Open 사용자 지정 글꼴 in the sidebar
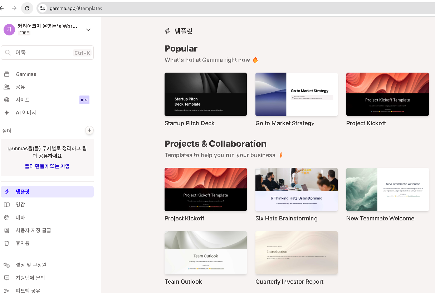This screenshot has height=293, width=435. 47,230
